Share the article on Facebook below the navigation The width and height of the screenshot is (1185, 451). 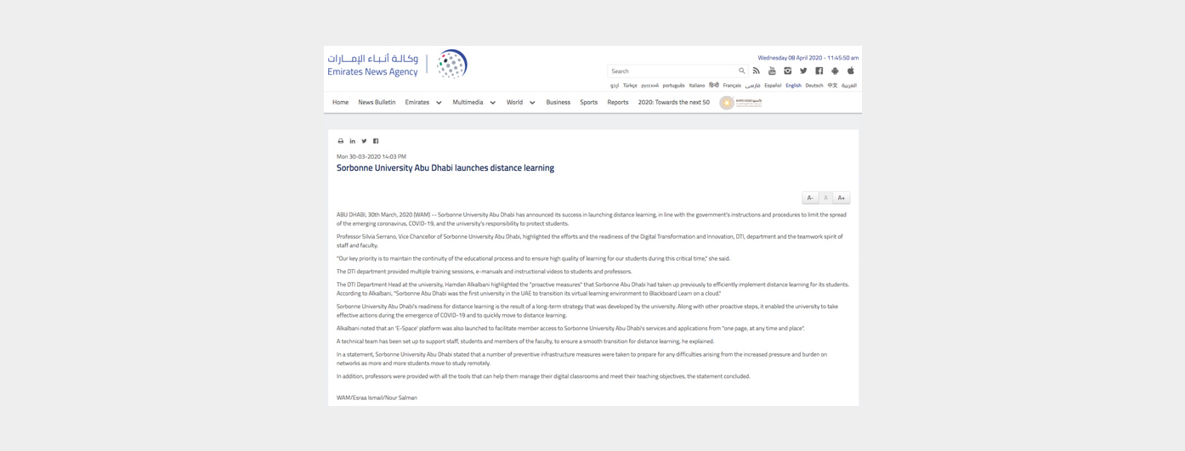376,141
